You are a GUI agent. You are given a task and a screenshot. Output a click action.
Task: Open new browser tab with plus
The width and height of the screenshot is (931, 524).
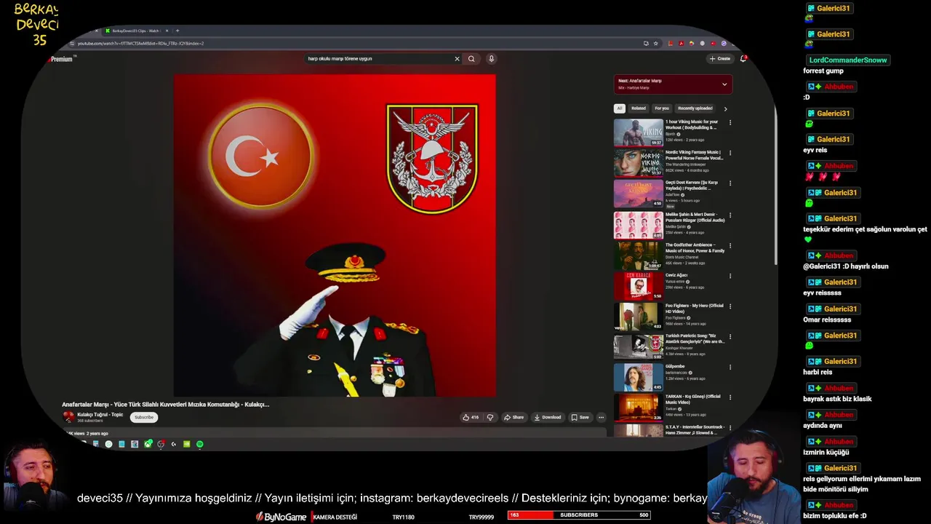pos(177,31)
